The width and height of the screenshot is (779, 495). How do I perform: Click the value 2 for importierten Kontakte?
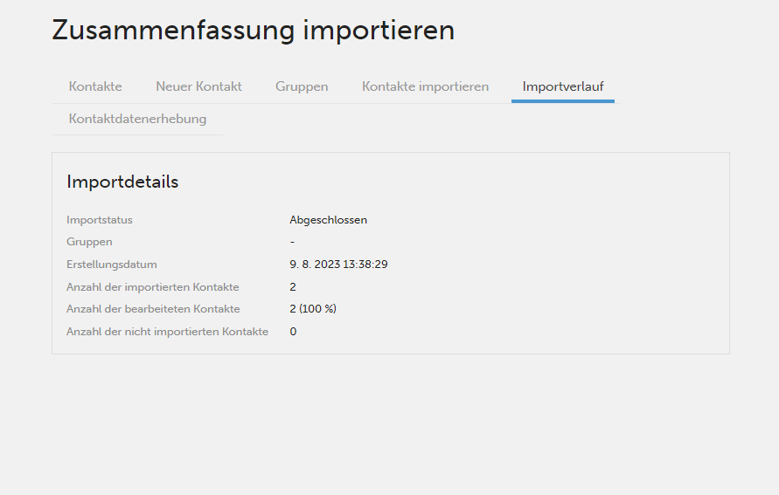point(293,287)
